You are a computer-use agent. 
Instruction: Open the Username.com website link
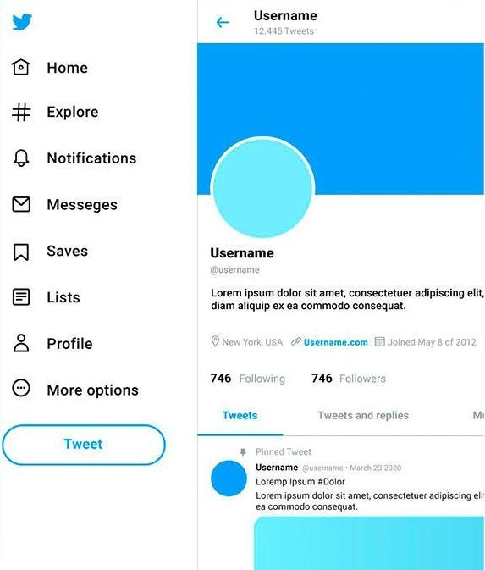tap(335, 342)
